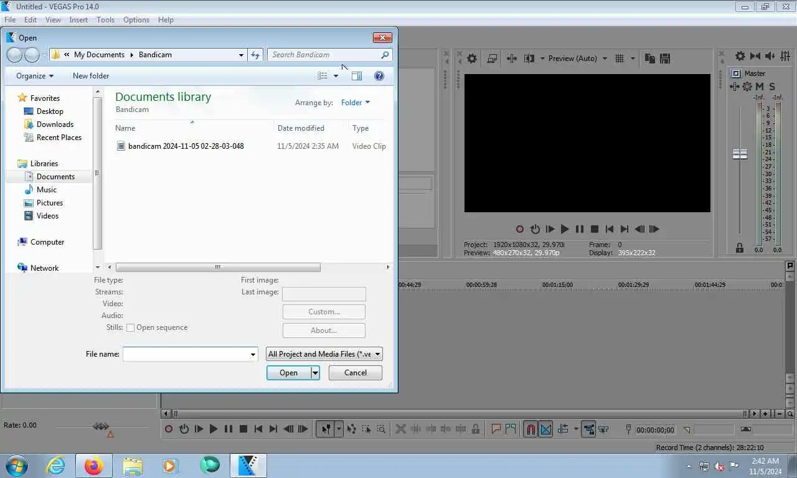
Task: Click the refresh button beside address bar
Action: tap(255, 55)
